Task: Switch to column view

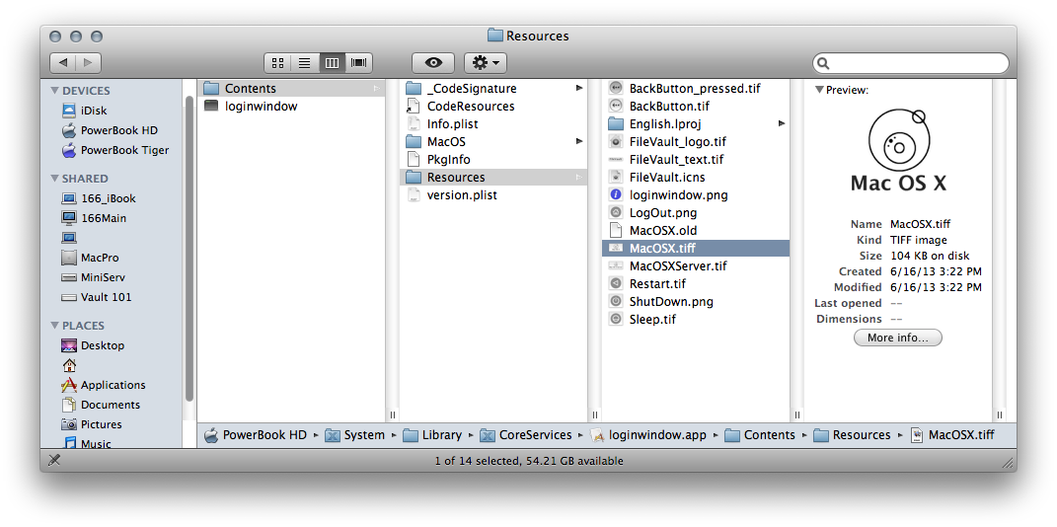Action: pos(332,63)
